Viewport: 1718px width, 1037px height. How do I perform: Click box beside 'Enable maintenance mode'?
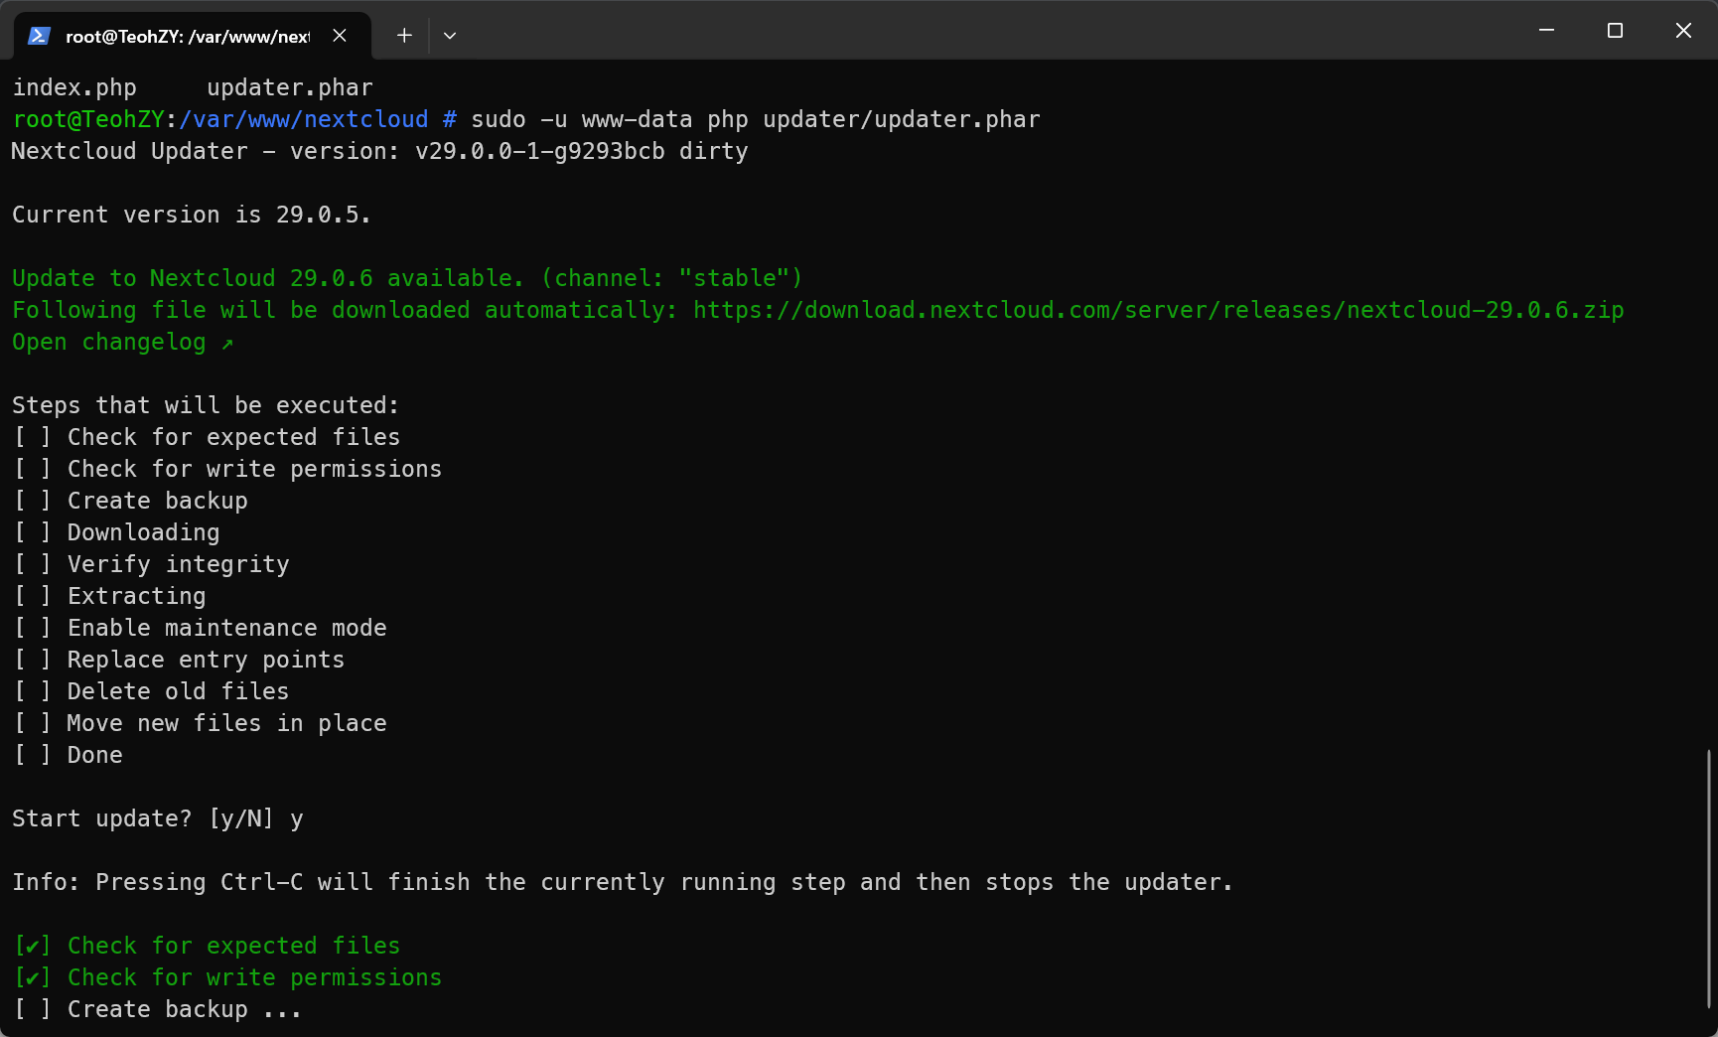33,628
